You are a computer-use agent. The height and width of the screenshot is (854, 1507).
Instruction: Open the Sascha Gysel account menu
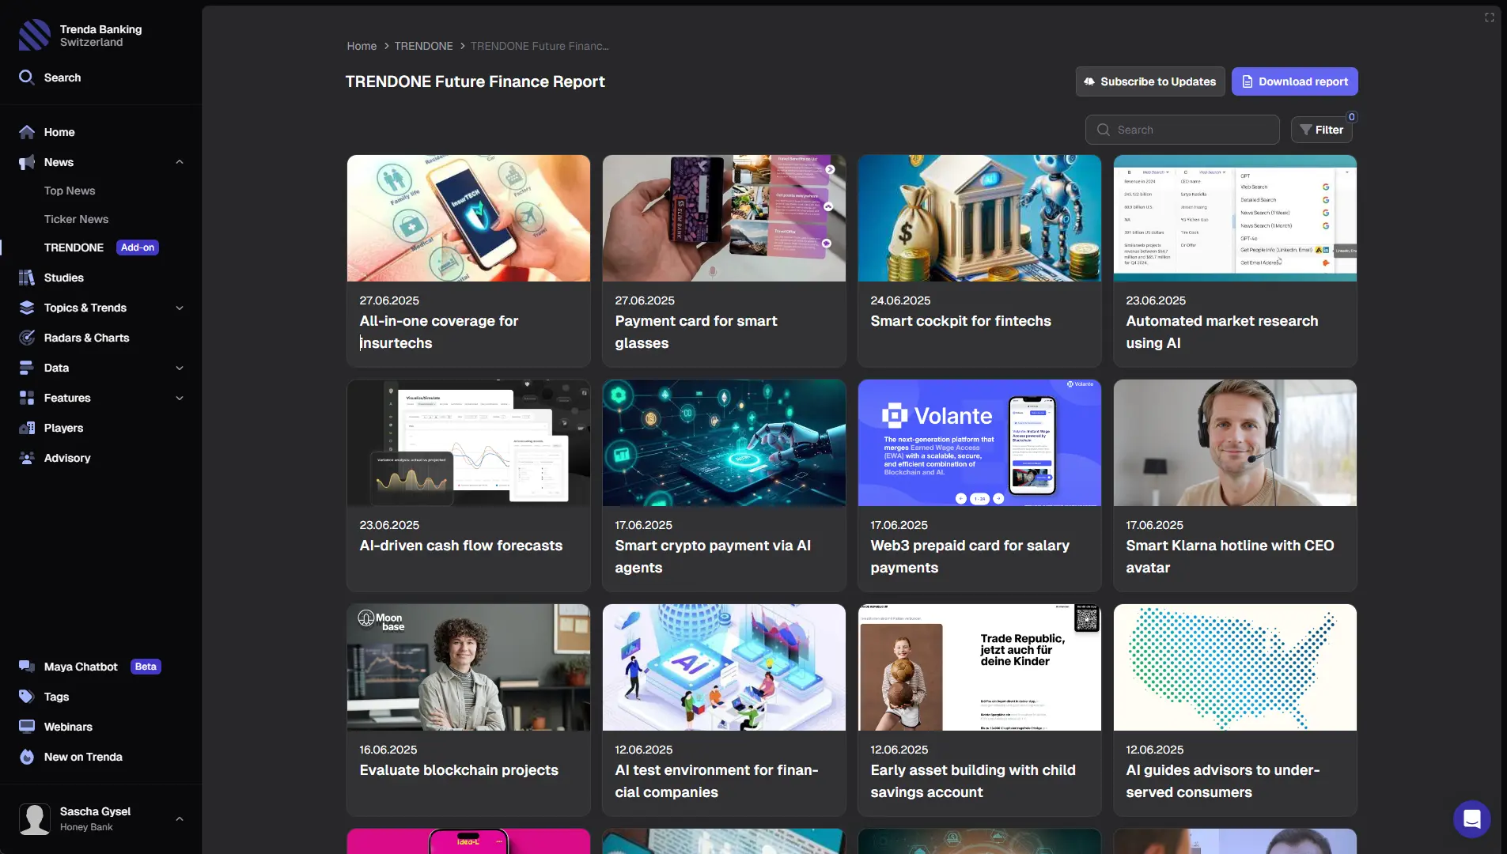[x=180, y=818]
